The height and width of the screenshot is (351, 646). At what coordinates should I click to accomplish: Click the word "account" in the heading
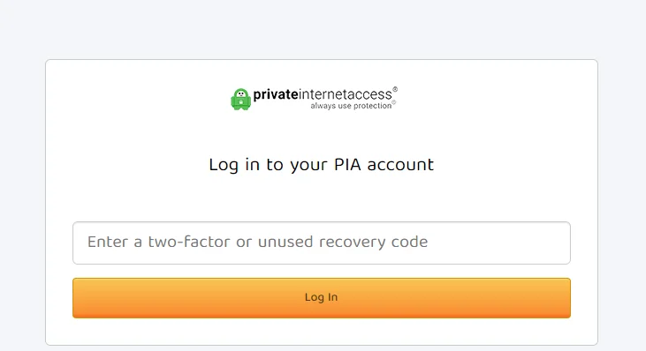pos(400,165)
